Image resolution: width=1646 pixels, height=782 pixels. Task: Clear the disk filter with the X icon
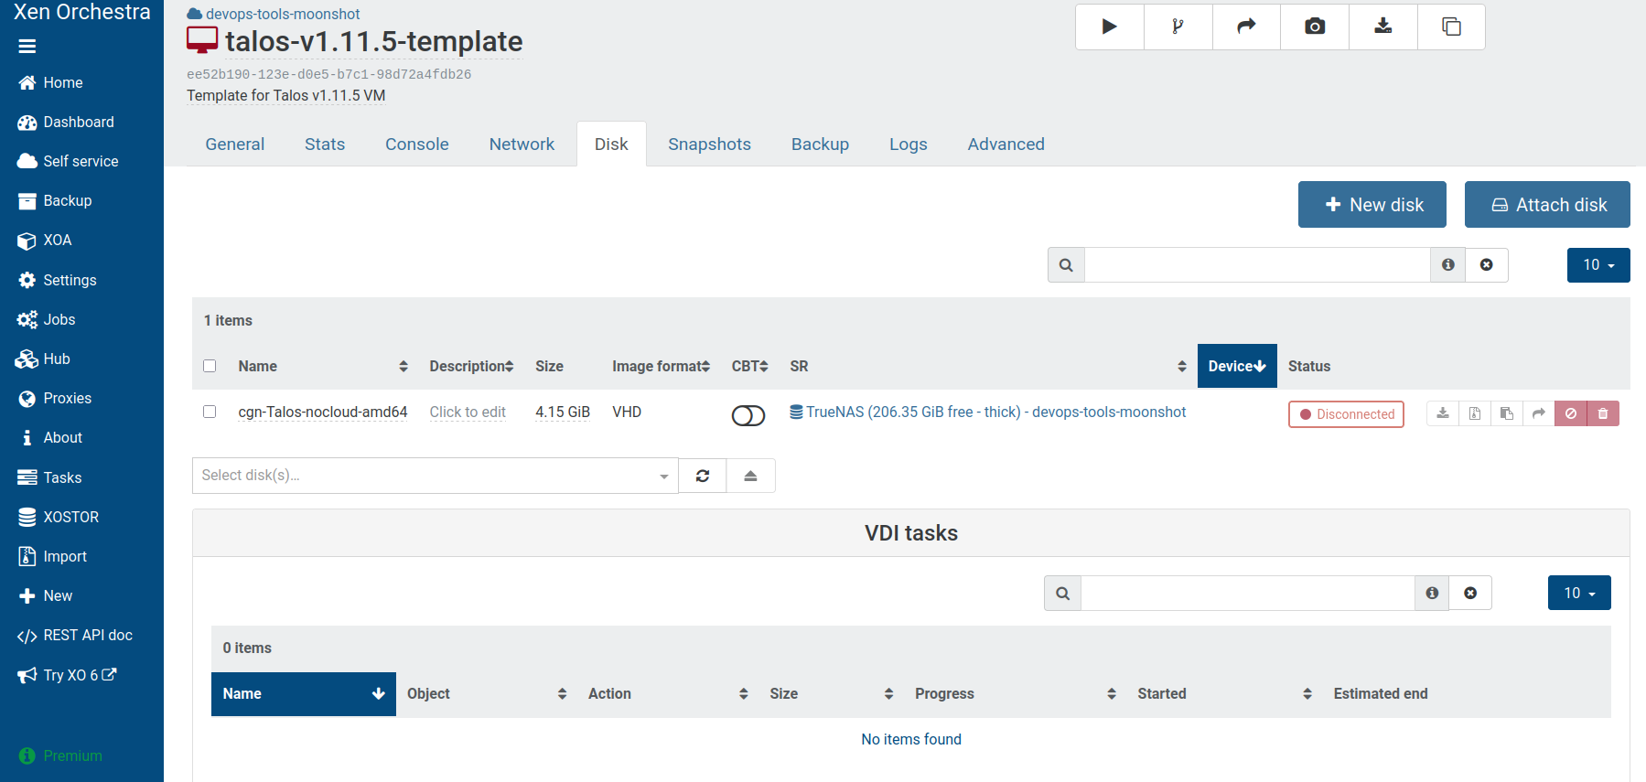[1487, 265]
